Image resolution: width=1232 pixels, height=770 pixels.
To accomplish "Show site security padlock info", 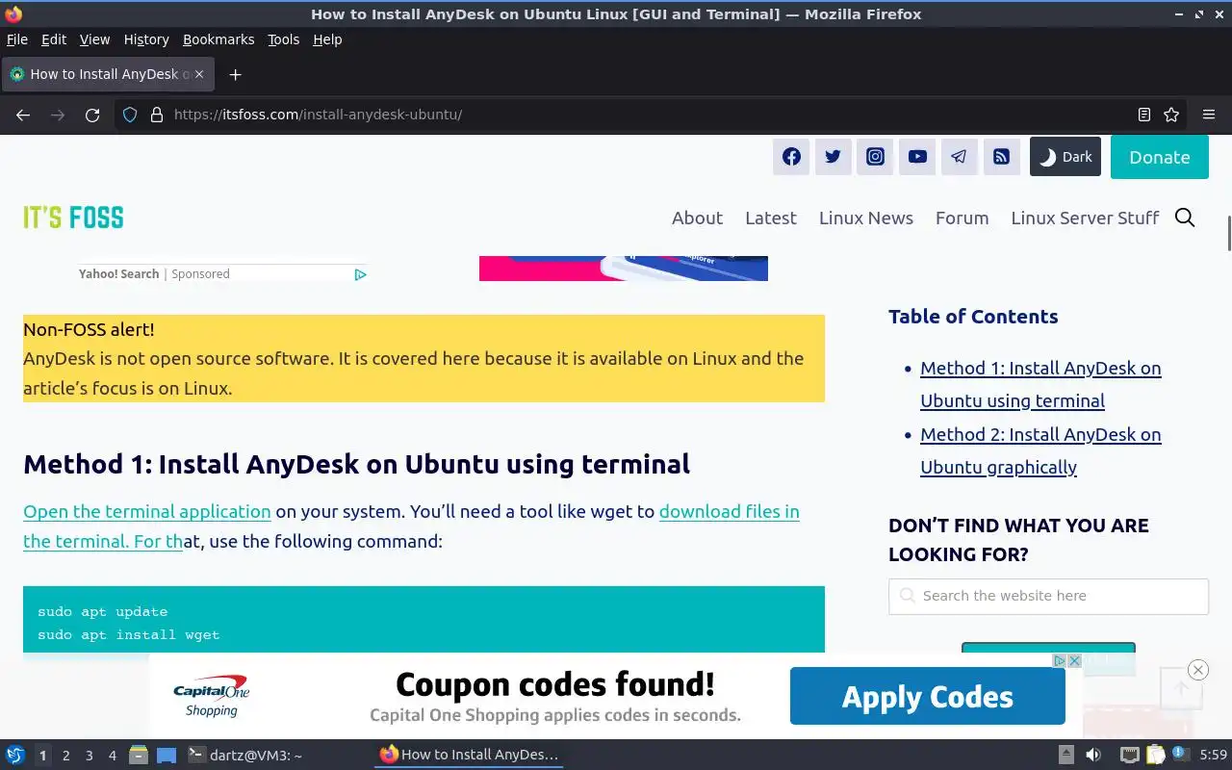I will tap(156, 115).
